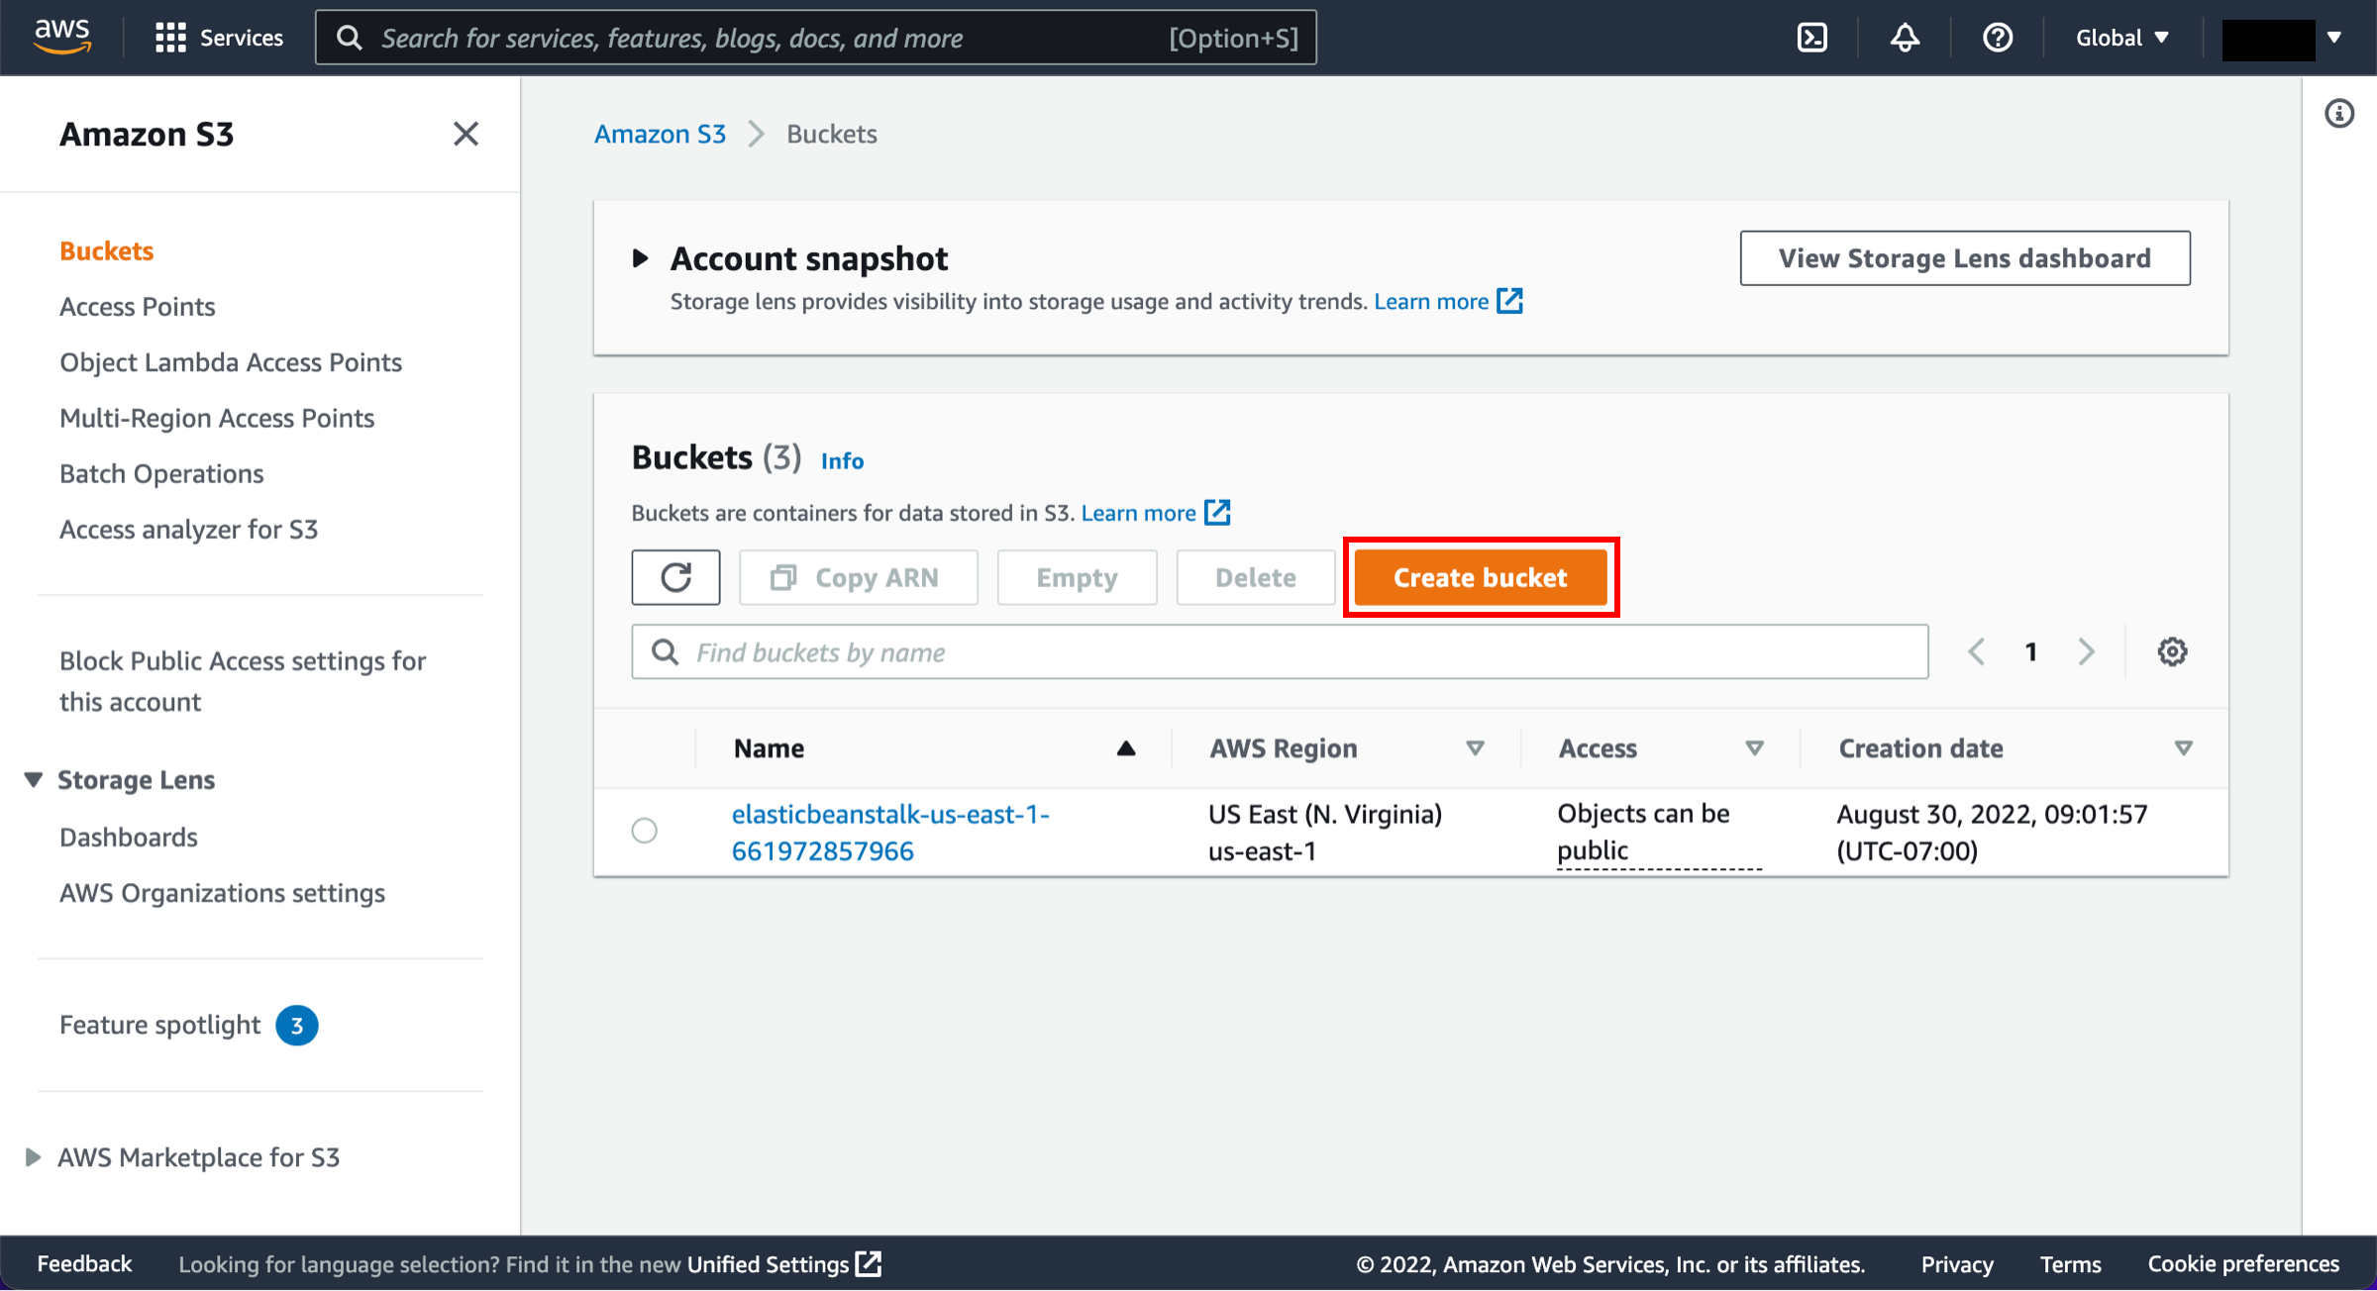Screen dimensions: 2377x1291
Task: Click the refresh buckets button
Action: (675, 577)
